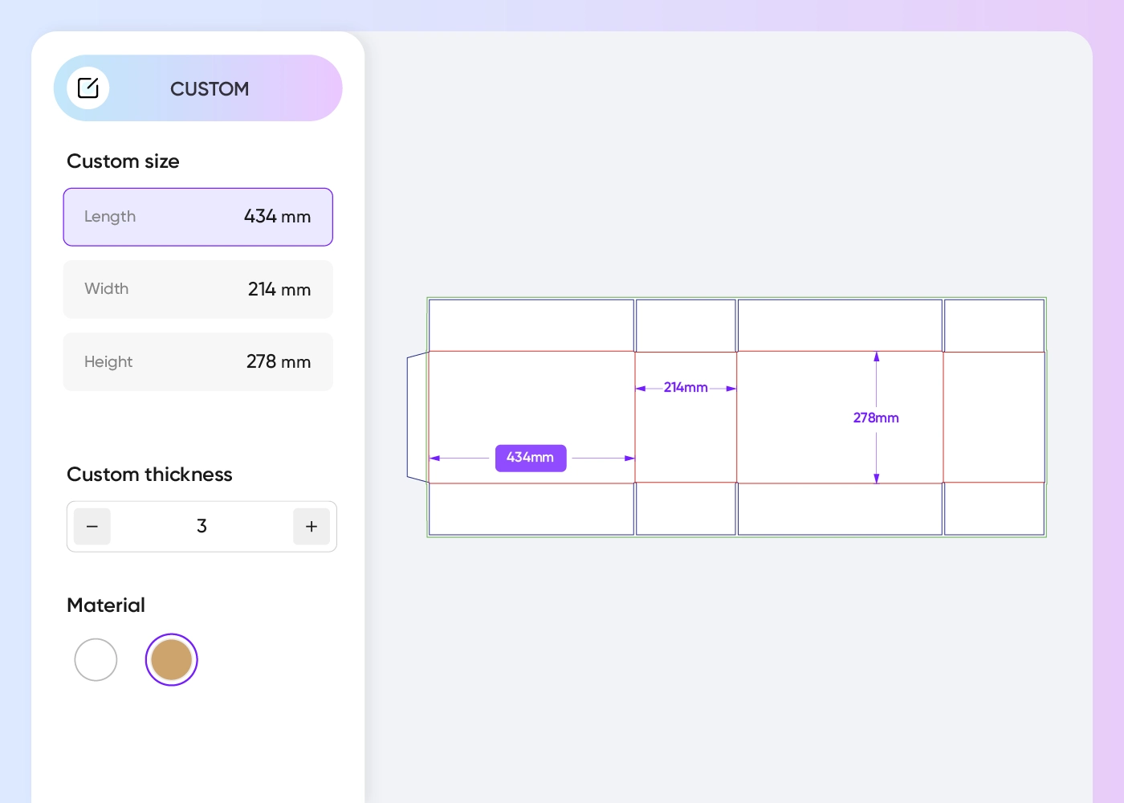Click the Width 214 mm field
The height and width of the screenshot is (803, 1124).
coord(198,289)
